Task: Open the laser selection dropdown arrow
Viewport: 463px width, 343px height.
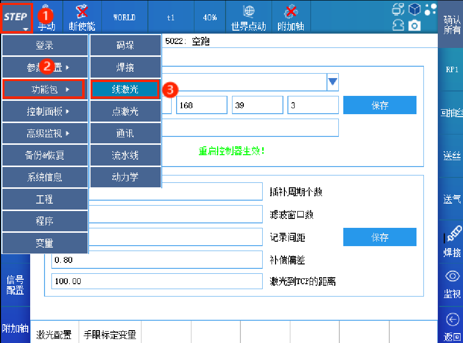Action: (x=333, y=82)
